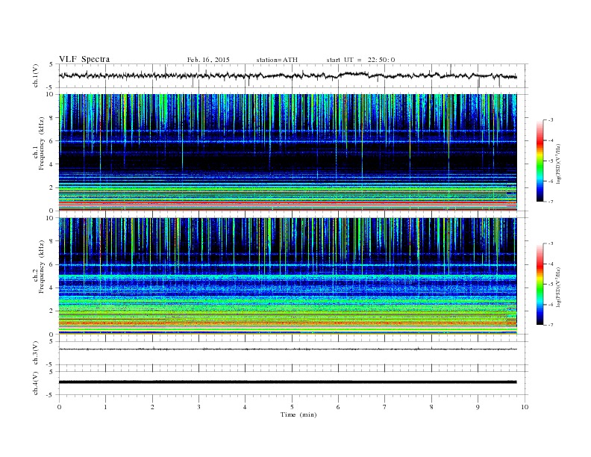The image size is (591, 457).
Task: Select the date text "Feb. 16, 2015"
Action: [x=208, y=60]
